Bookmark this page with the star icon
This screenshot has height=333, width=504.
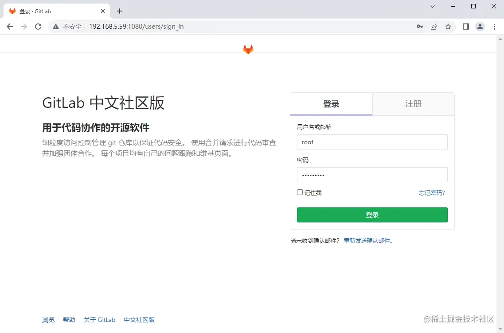coord(448,27)
